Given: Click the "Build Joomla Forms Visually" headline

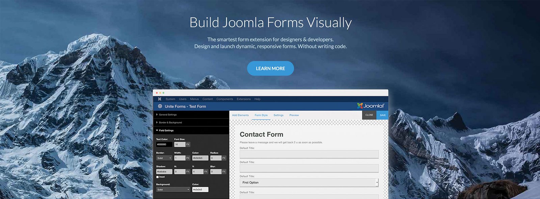Looking at the screenshot, I should [x=270, y=23].
